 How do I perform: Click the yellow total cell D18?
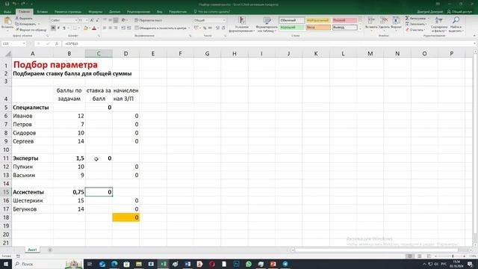(126, 217)
